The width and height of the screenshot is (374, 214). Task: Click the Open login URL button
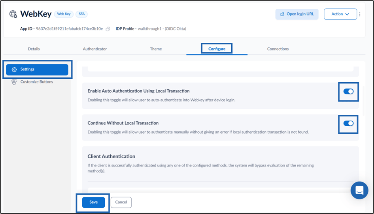[297, 14]
